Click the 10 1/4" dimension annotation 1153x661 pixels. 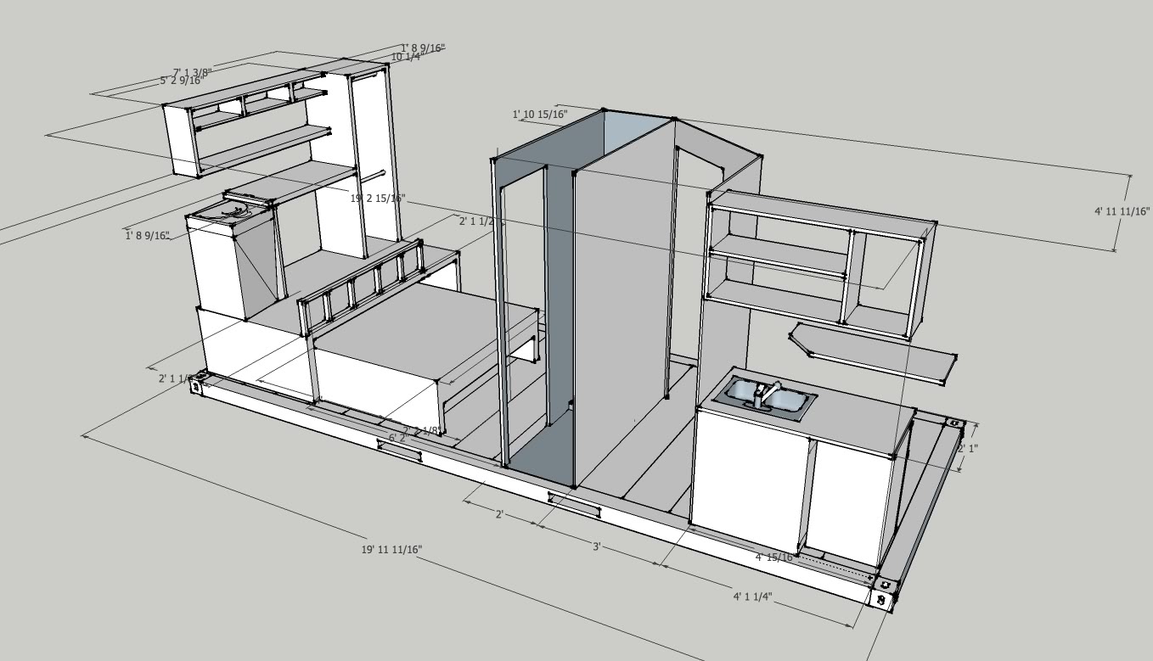point(405,57)
